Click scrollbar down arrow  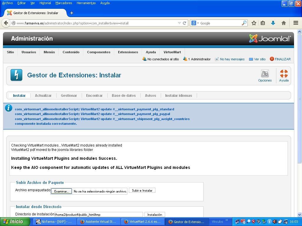pos(299,215)
